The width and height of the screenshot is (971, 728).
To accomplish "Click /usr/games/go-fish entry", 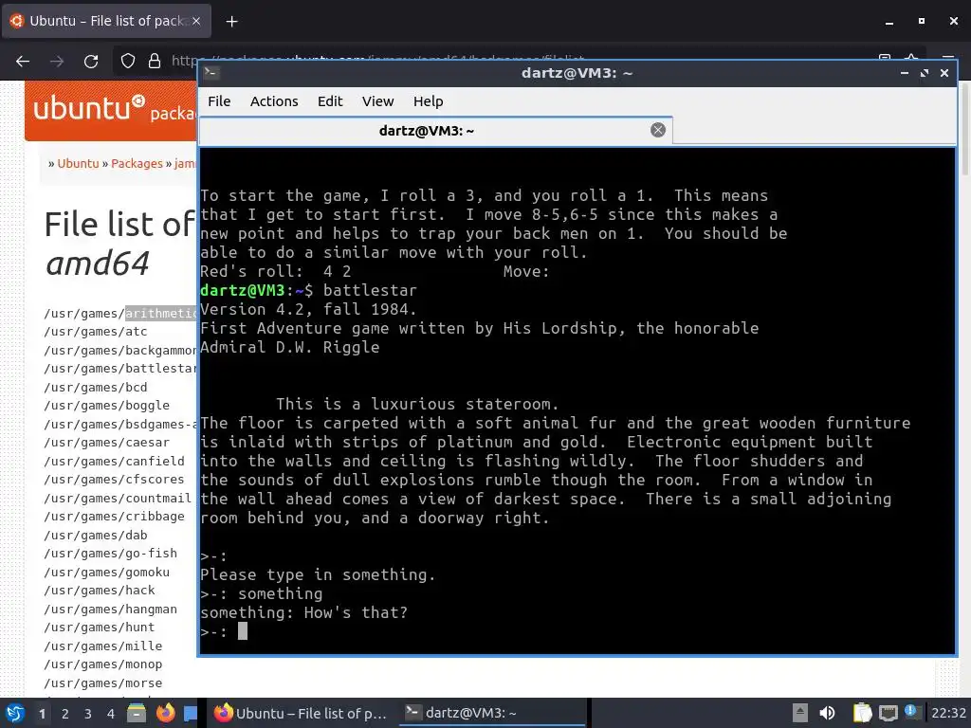I will point(110,554).
